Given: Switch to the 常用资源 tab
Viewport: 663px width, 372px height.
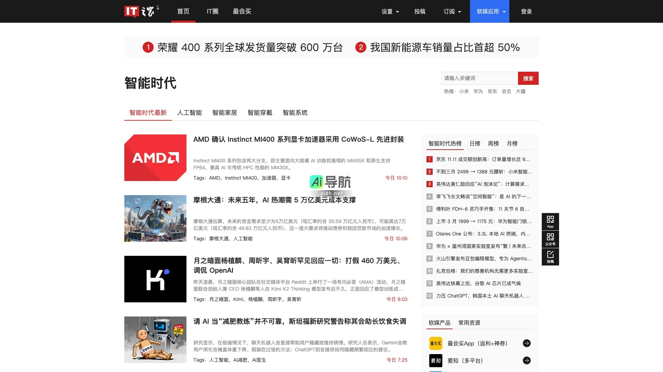Looking at the screenshot, I should click(470, 323).
